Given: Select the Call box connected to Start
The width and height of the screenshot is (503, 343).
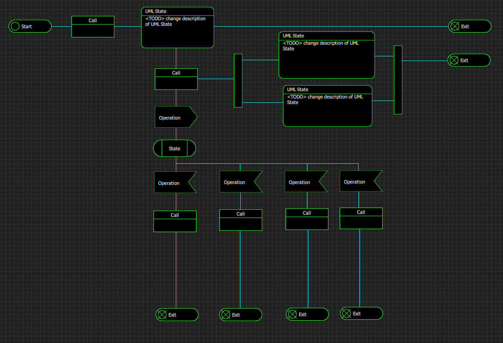Looking at the screenshot, I should click(93, 27).
